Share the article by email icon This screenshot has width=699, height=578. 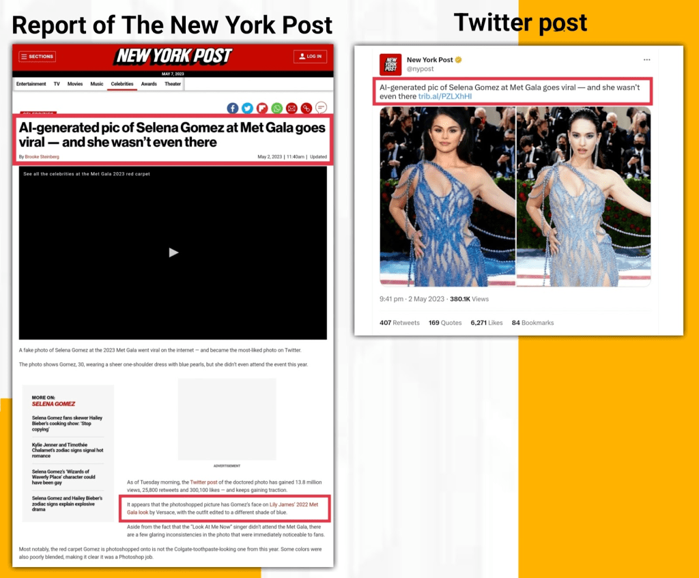[x=291, y=108]
